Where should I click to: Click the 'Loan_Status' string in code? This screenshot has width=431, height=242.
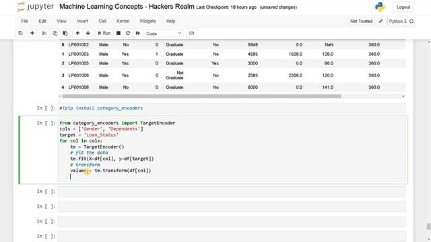(101, 135)
